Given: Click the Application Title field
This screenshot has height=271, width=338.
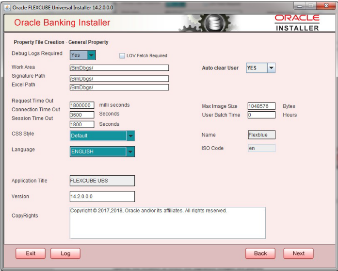Looking at the screenshot, I should click(x=102, y=181).
